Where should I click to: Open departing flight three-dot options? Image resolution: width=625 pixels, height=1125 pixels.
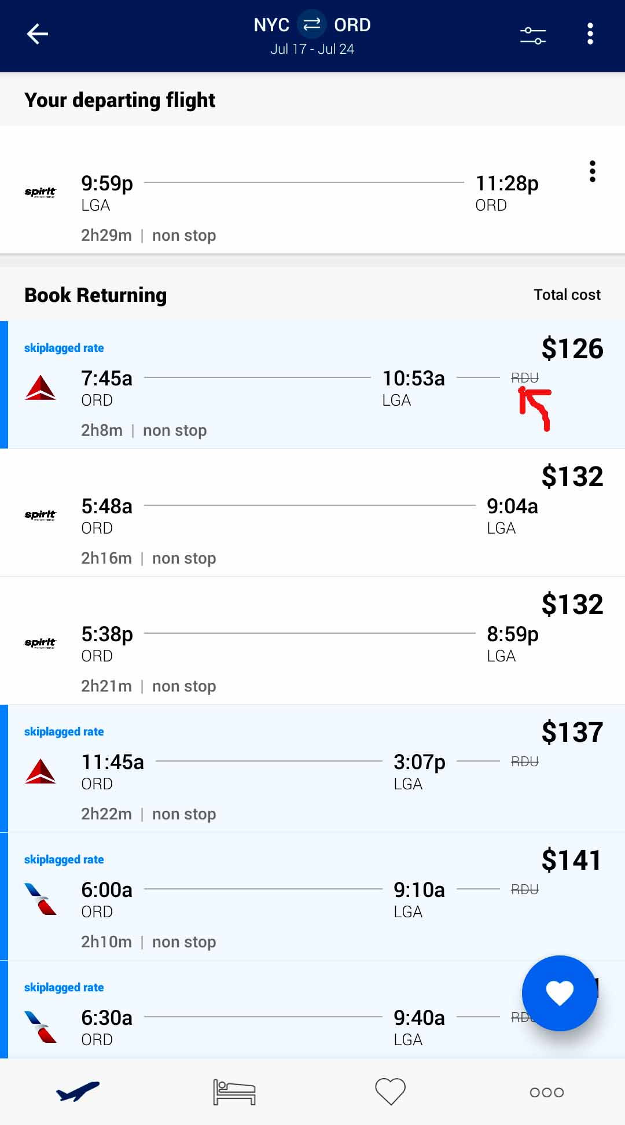click(592, 171)
